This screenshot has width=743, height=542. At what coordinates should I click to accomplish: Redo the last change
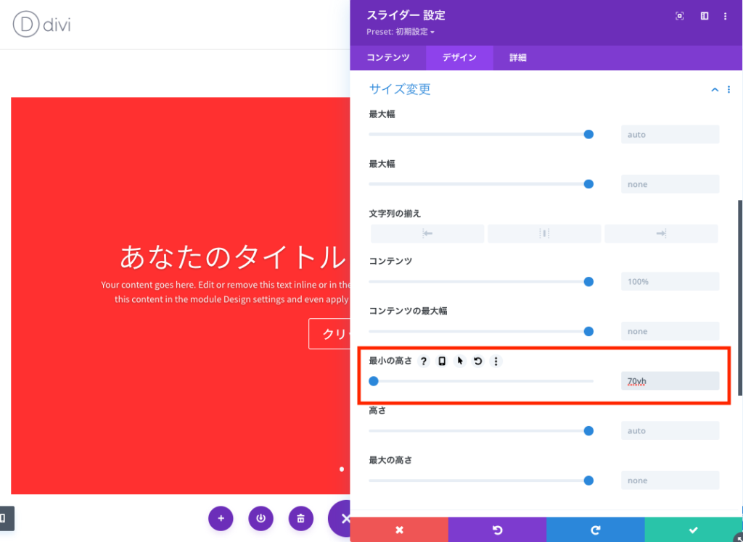tap(595, 530)
